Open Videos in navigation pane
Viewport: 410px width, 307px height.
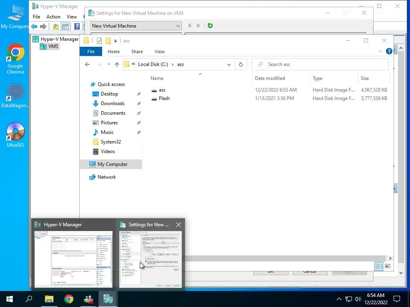(108, 152)
